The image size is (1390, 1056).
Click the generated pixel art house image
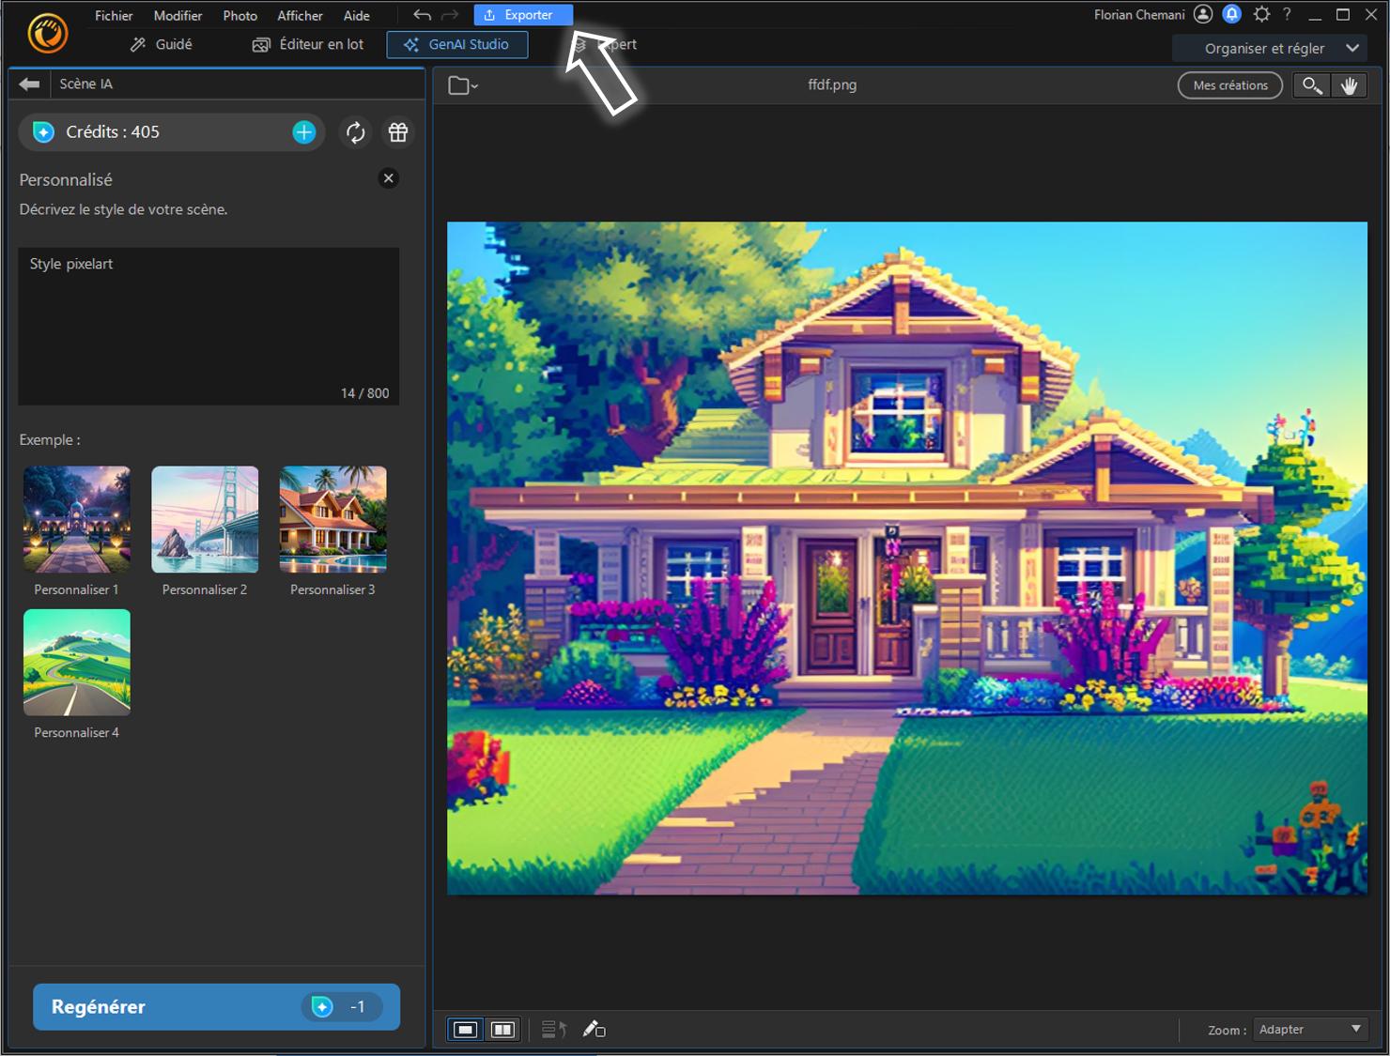[x=907, y=558]
